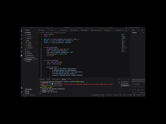Viewport: 166px width, 124px height.
Task: Click the Spaces: 4 indentation setting
Action: coord(116,95)
